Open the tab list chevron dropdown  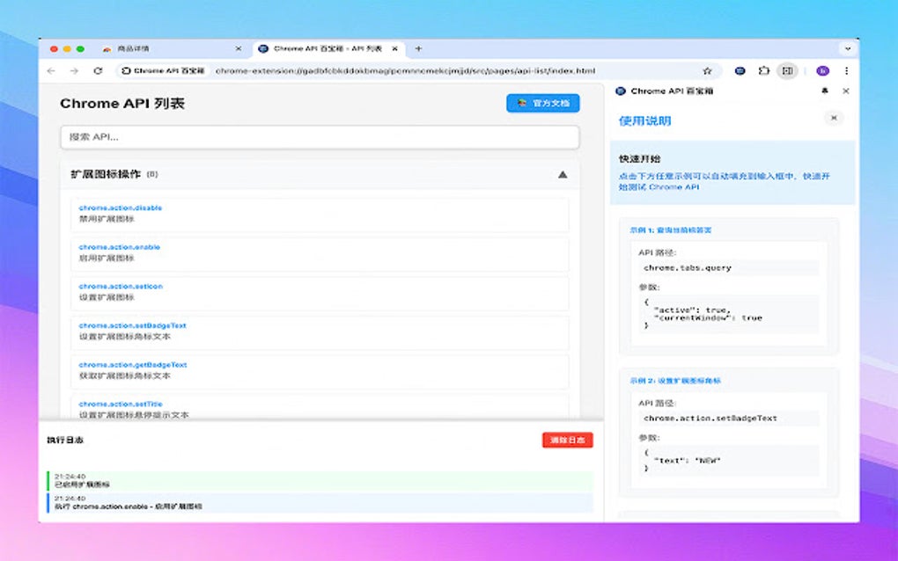click(x=847, y=48)
